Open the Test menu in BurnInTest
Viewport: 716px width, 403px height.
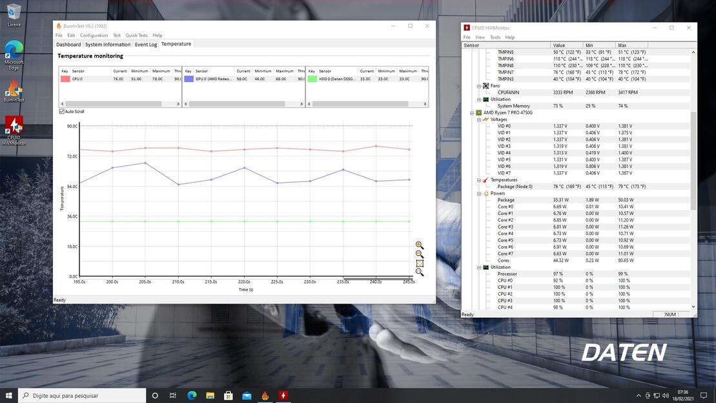116,35
